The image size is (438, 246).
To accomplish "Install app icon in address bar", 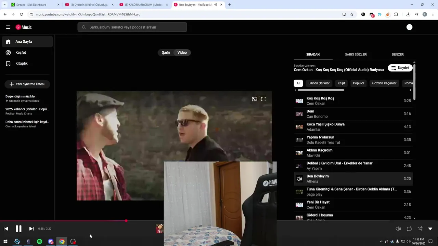I will point(344,14).
